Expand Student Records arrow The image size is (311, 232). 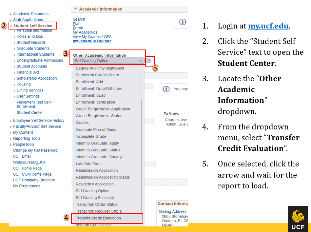[x=14, y=43]
